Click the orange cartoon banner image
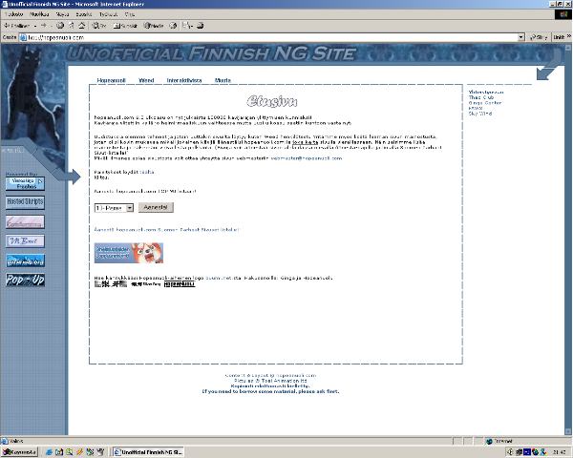The image size is (573, 458). point(128,252)
